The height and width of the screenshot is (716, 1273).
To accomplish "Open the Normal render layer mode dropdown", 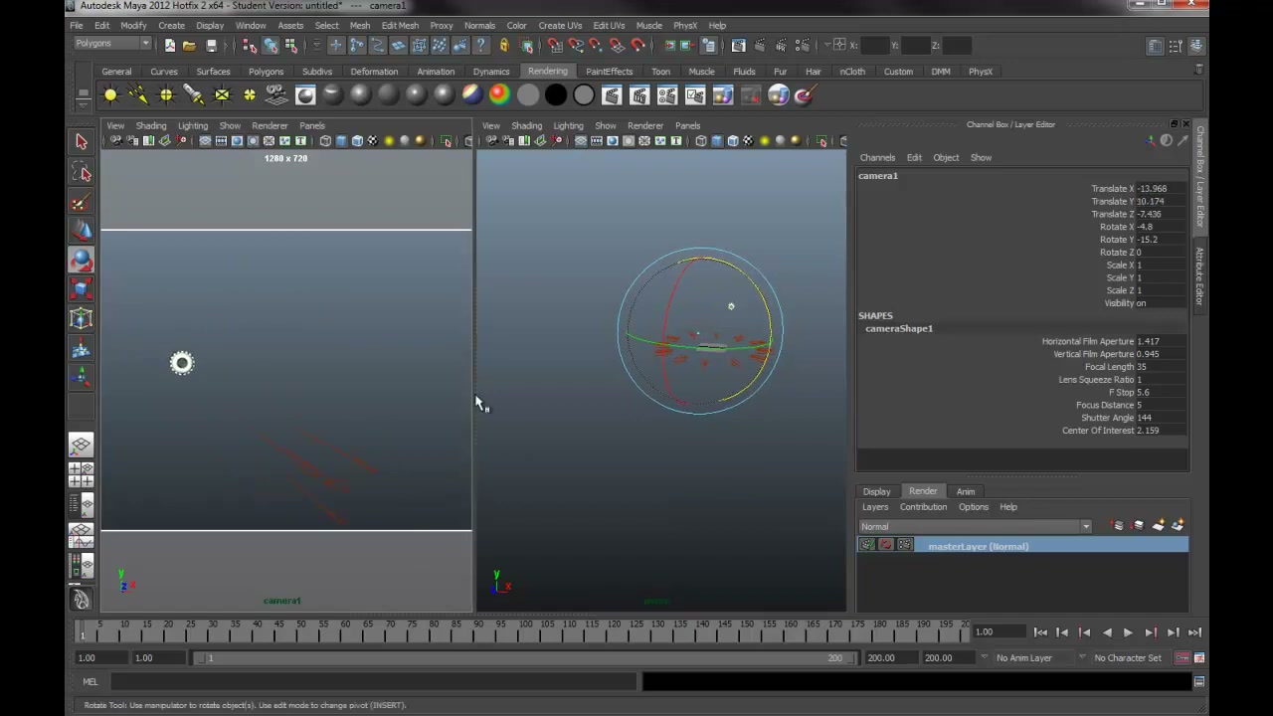I will [x=975, y=527].
